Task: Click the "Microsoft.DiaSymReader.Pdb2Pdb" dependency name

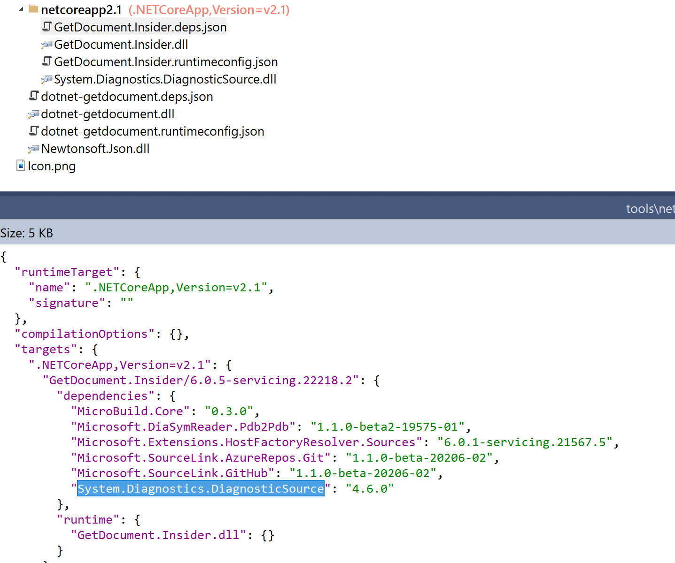Action: [x=183, y=427]
